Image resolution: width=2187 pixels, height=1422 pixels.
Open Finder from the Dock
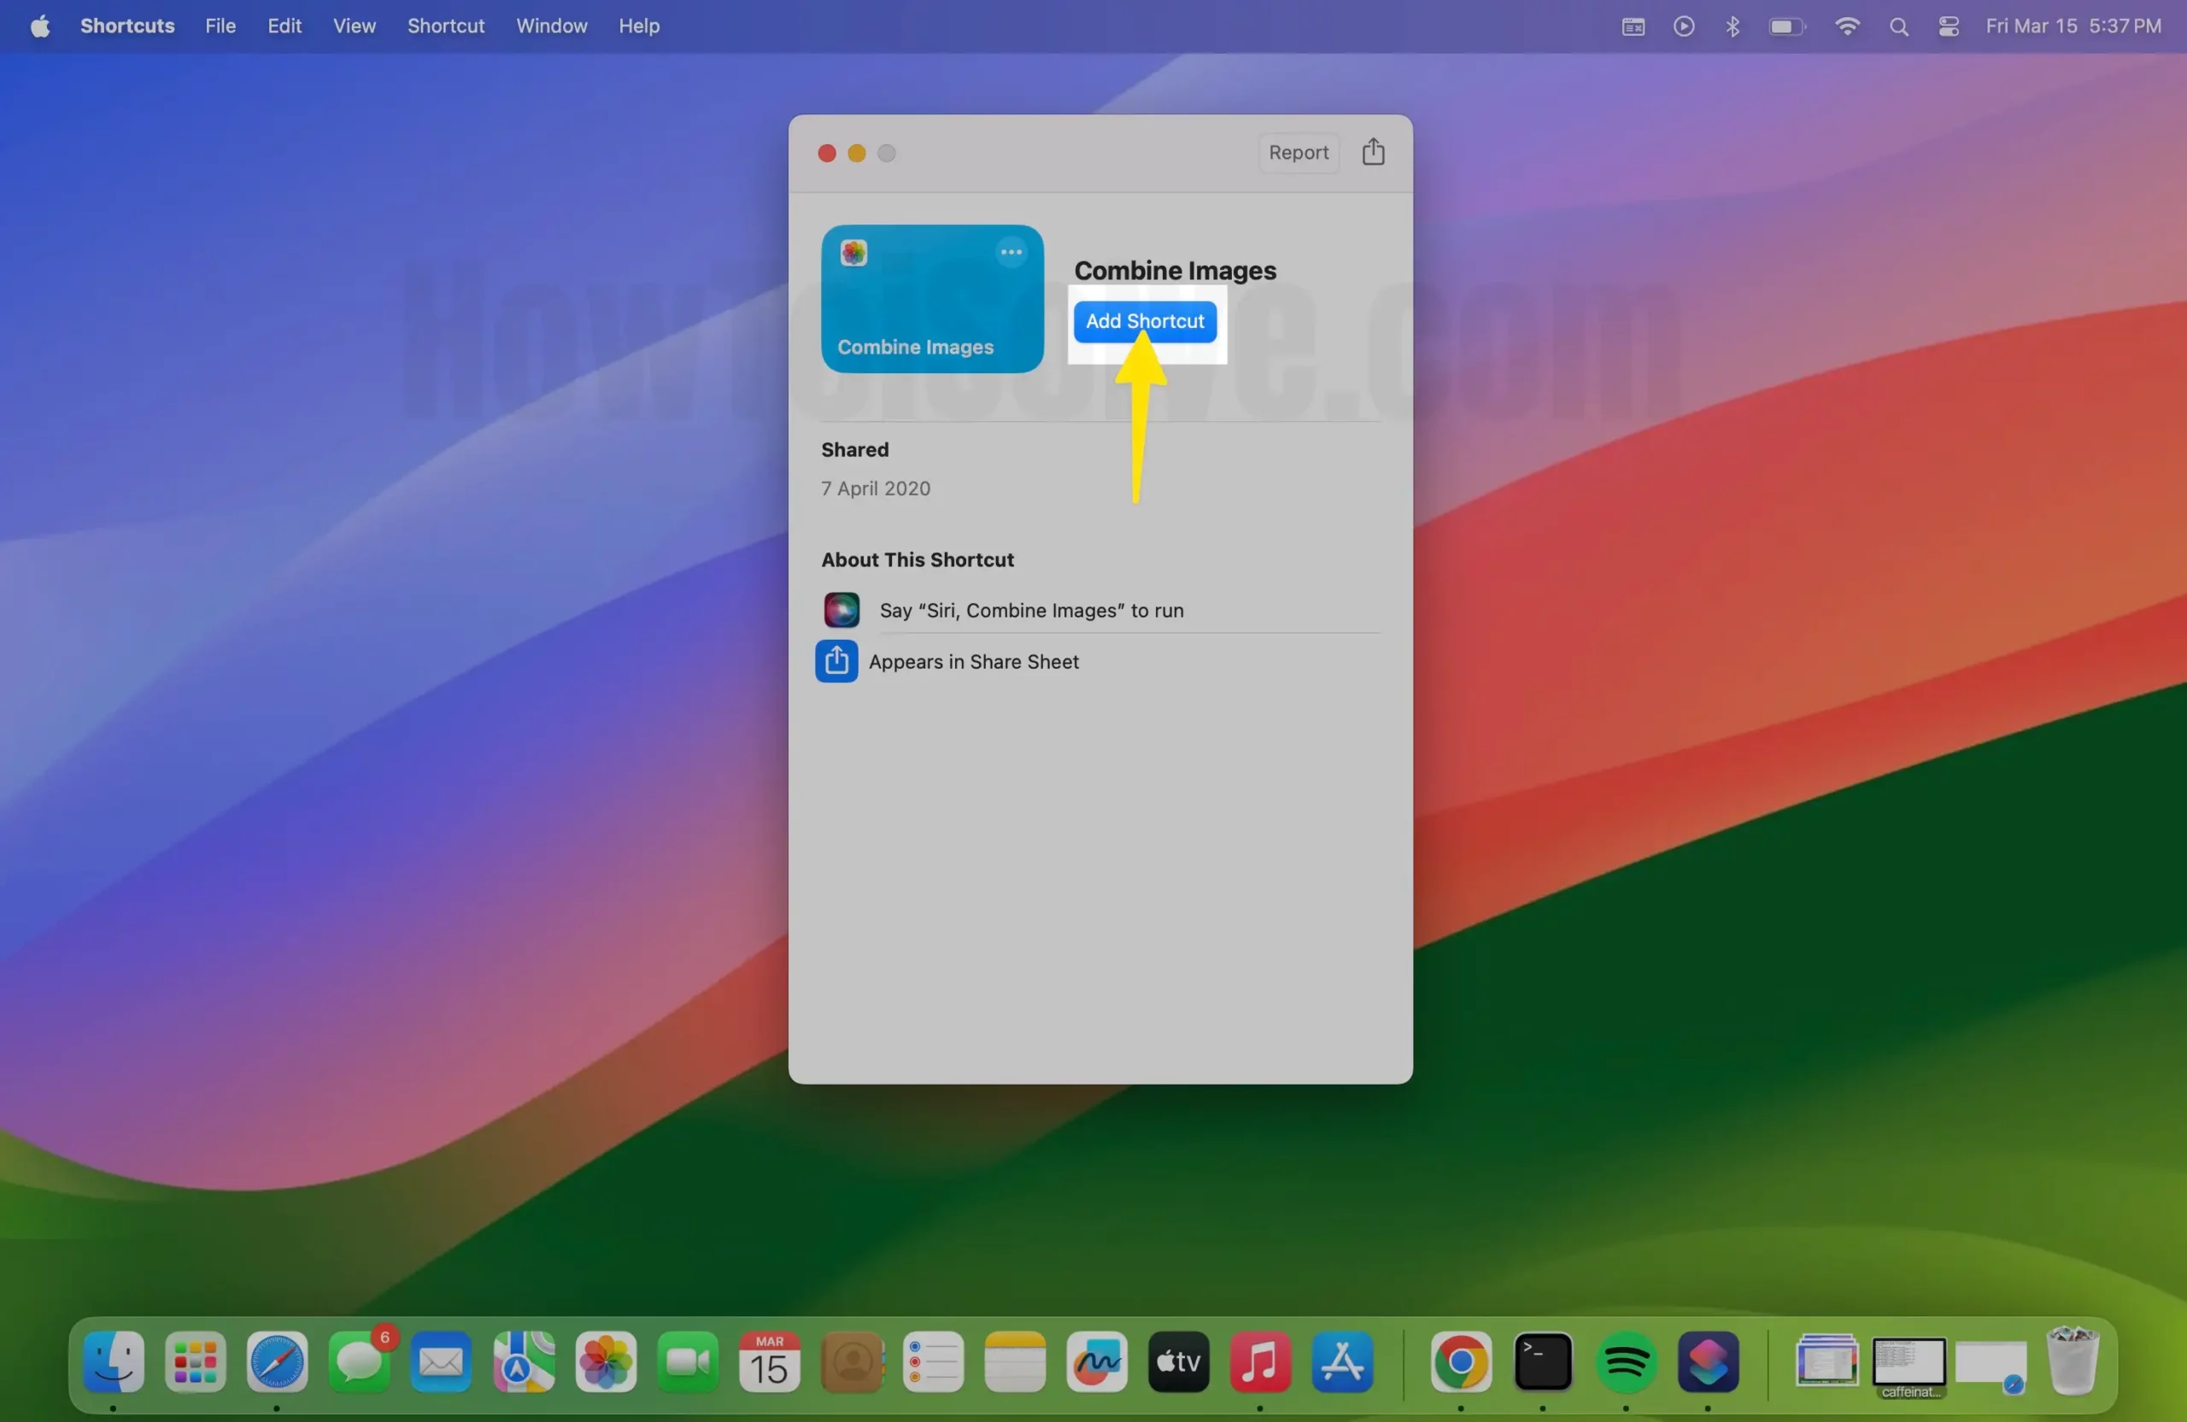click(x=113, y=1361)
